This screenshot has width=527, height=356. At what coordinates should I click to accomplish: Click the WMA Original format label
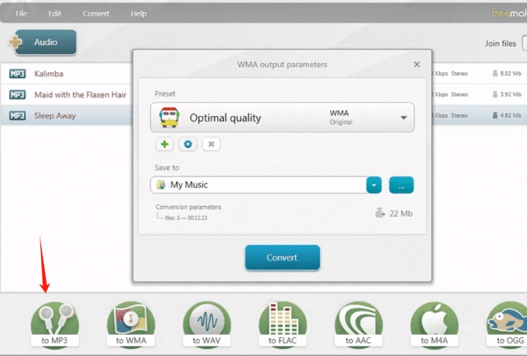[x=341, y=118]
